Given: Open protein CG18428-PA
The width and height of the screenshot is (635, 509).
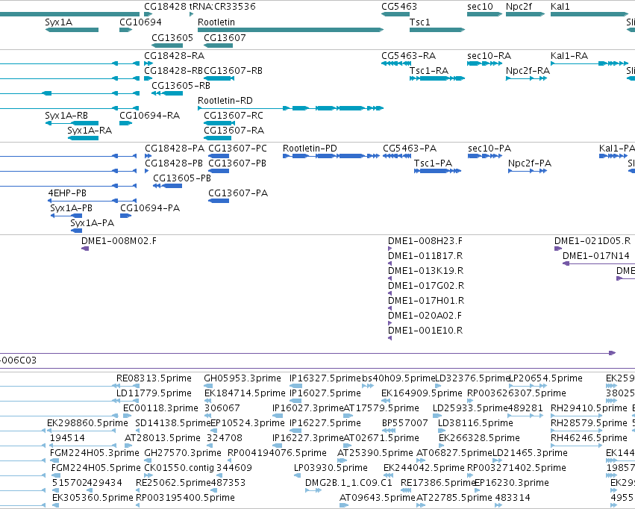Looking at the screenshot, I should coord(175,149).
